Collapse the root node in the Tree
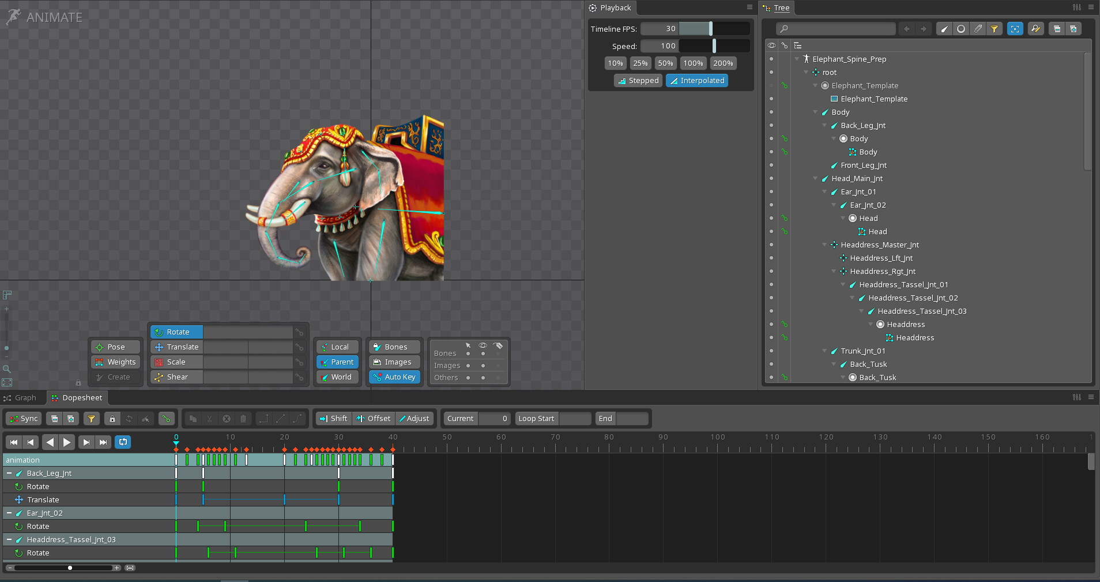Image resolution: width=1100 pixels, height=582 pixels. click(807, 72)
